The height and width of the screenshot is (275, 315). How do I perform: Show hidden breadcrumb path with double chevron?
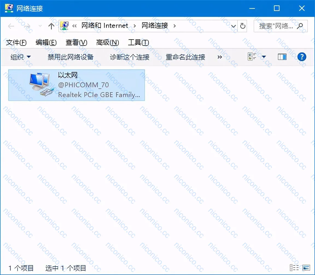74,26
